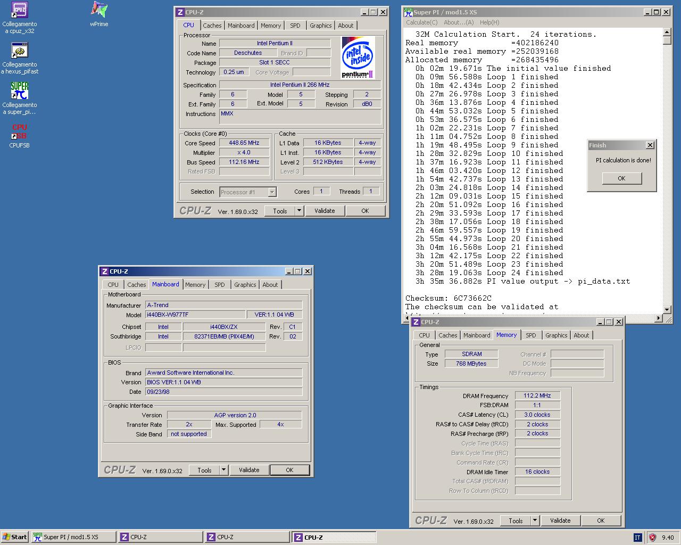This screenshot has height=545, width=681.
Task: Click the Bus Speed 112.16 MHz value
Action: click(244, 162)
